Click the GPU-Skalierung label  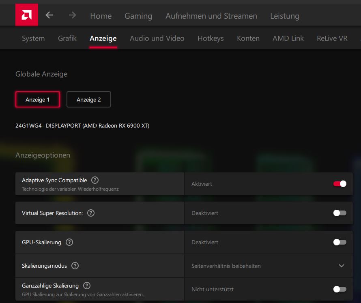pos(41,243)
